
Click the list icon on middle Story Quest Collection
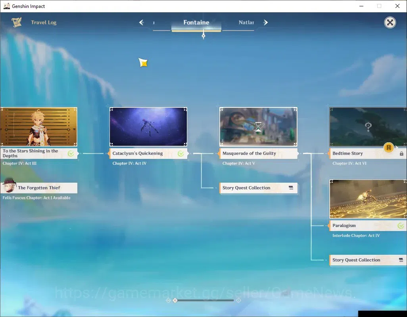[291, 188]
